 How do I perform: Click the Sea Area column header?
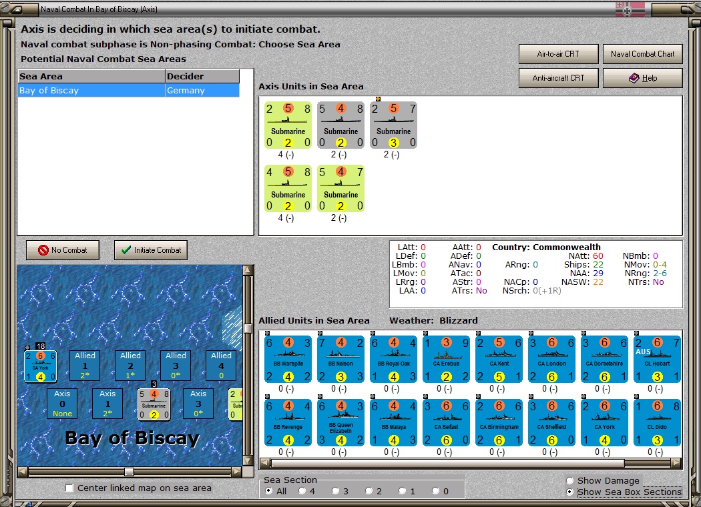click(91, 77)
